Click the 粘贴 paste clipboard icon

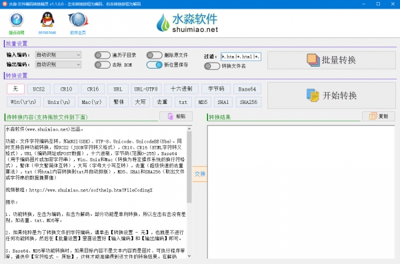[170, 116]
